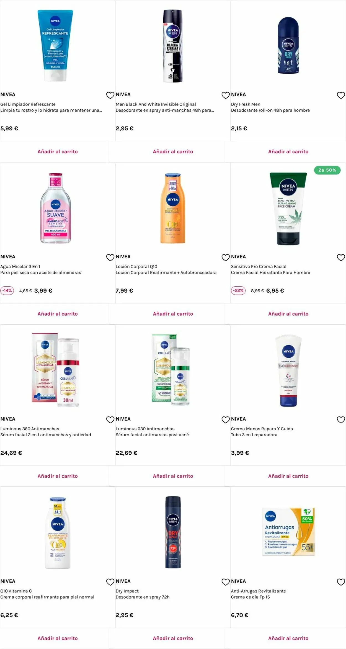Viewport: 346px width, 649px height.
Task: Click wishlist heart for Loción Corporal Q10
Action: click(226, 257)
